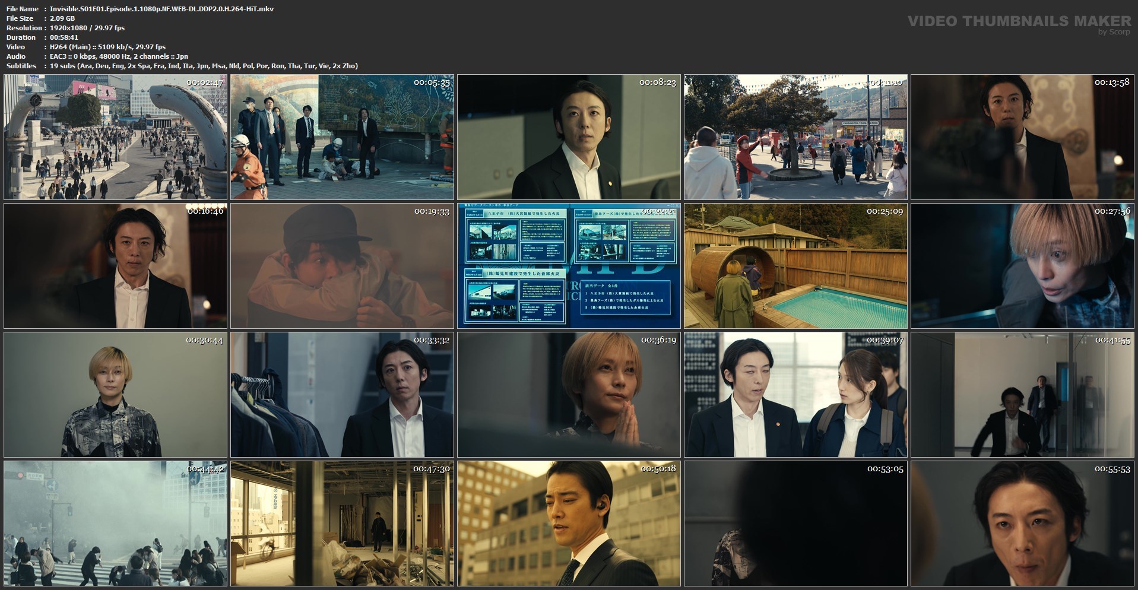
Task: Select the data screen frame at 00:22:21
Action: (569, 266)
